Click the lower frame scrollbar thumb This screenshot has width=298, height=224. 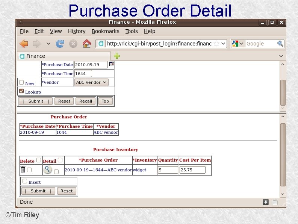(283, 155)
